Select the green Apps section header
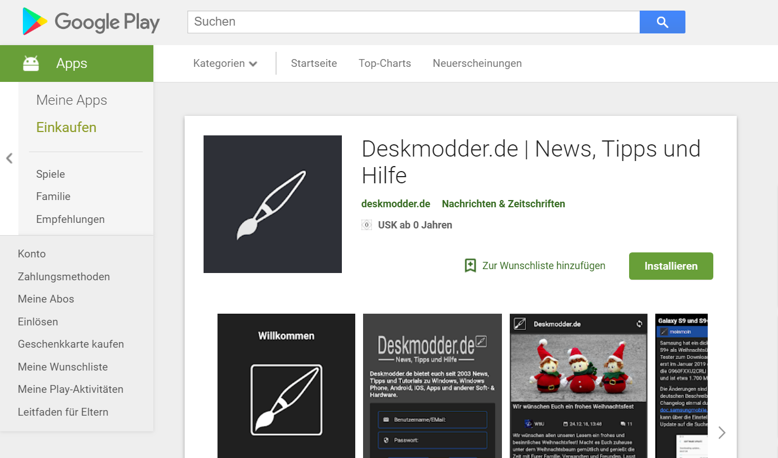This screenshot has width=778, height=458. 76,64
